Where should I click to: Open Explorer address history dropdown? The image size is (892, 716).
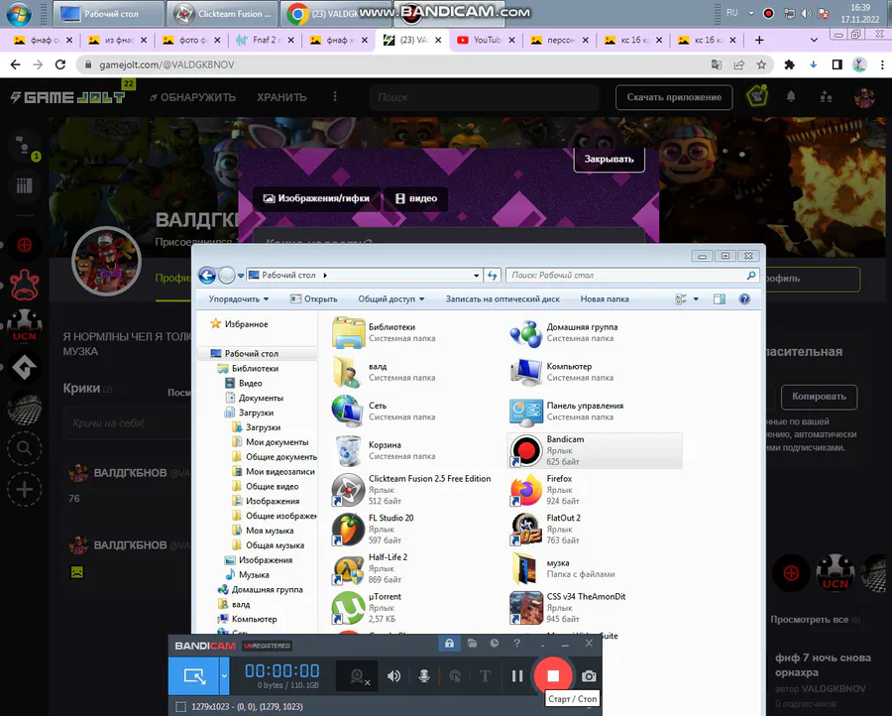(476, 276)
